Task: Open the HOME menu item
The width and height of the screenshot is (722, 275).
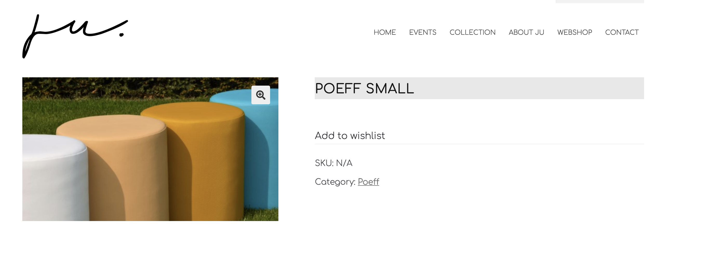Action: pos(385,32)
